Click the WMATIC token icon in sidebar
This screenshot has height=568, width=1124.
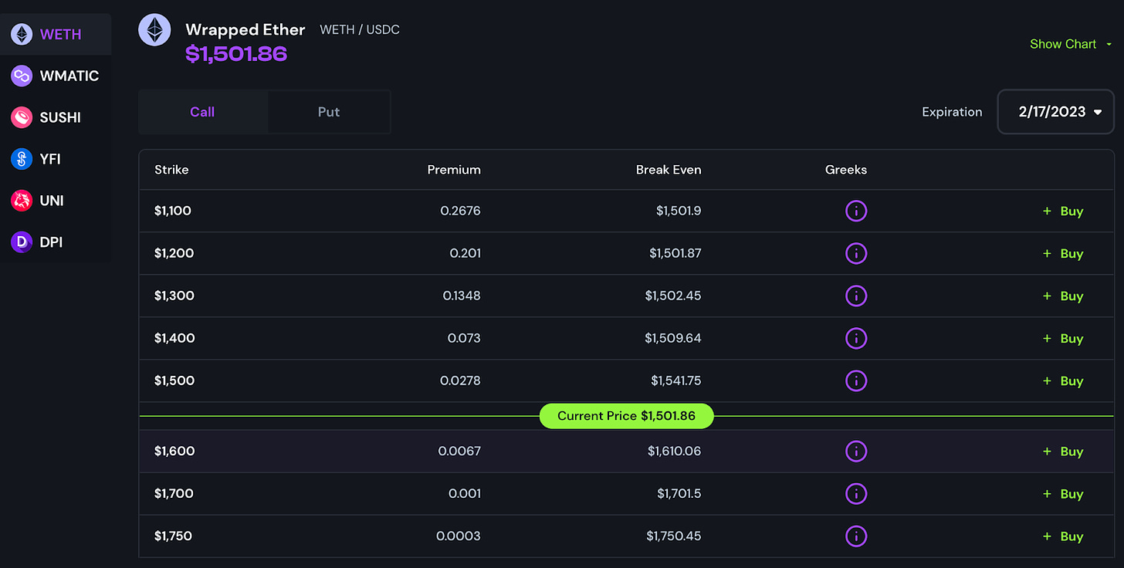point(22,76)
